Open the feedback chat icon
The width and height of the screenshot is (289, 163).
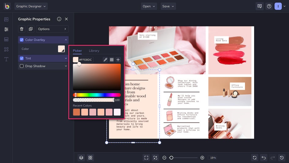[x=260, y=6]
